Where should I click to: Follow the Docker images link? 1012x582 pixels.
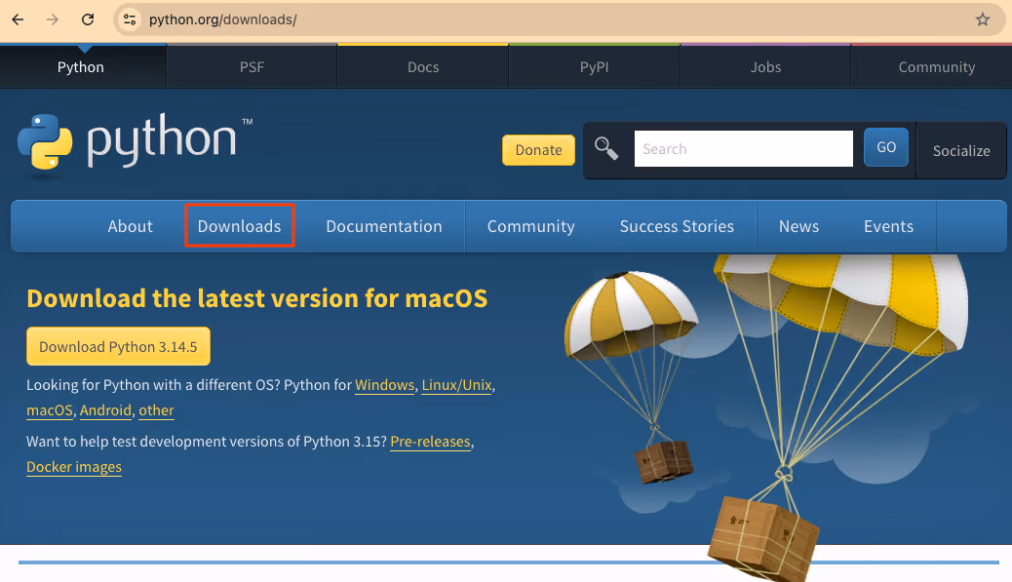pyautogui.click(x=74, y=467)
